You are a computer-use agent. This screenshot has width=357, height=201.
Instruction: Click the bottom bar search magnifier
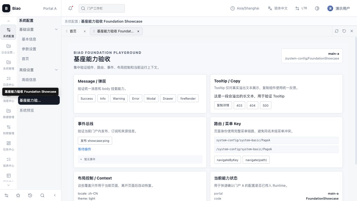tap(42, 195)
